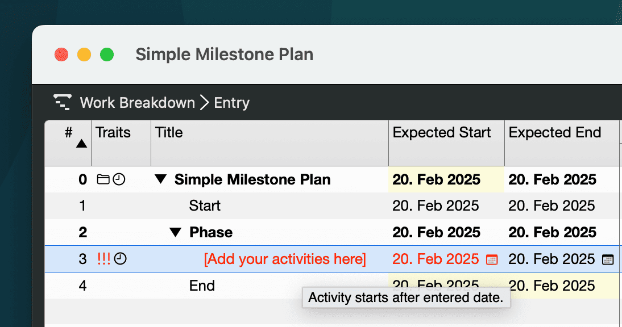Sort by the Expected Start column header
Viewport: 622px width, 327px height.
(x=441, y=132)
